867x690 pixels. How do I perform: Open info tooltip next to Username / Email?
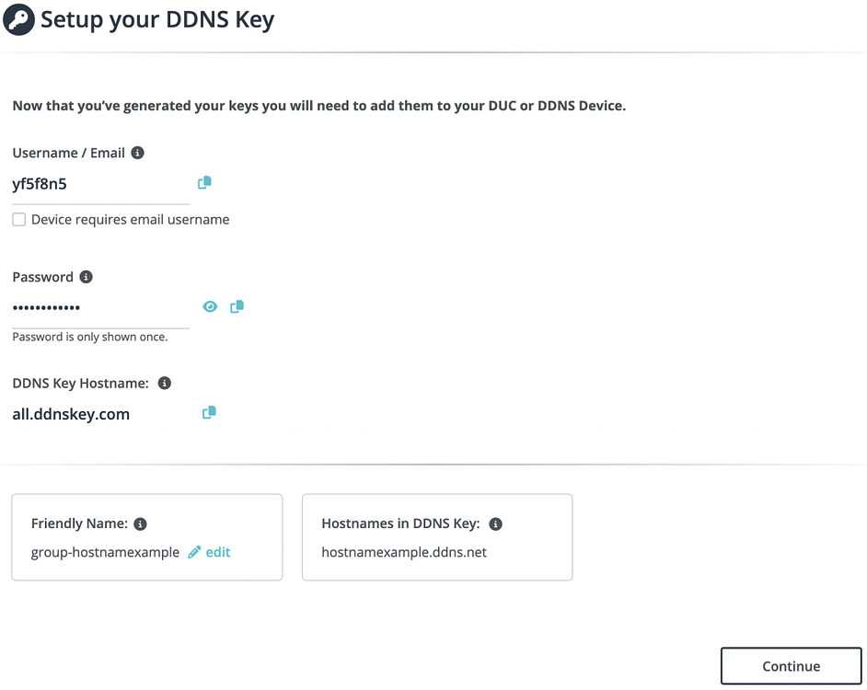pyautogui.click(x=138, y=153)
